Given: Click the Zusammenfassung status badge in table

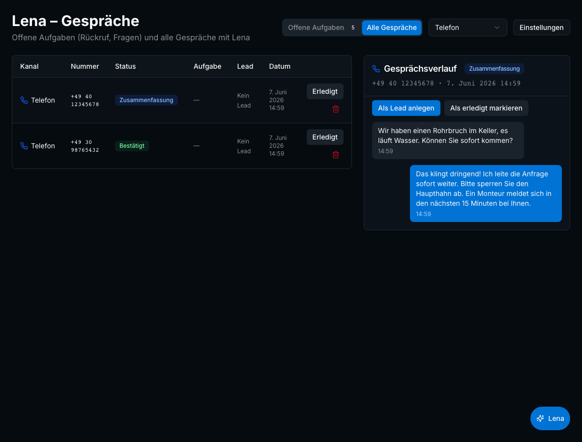Looking at the screenshot, I should 146,100.
